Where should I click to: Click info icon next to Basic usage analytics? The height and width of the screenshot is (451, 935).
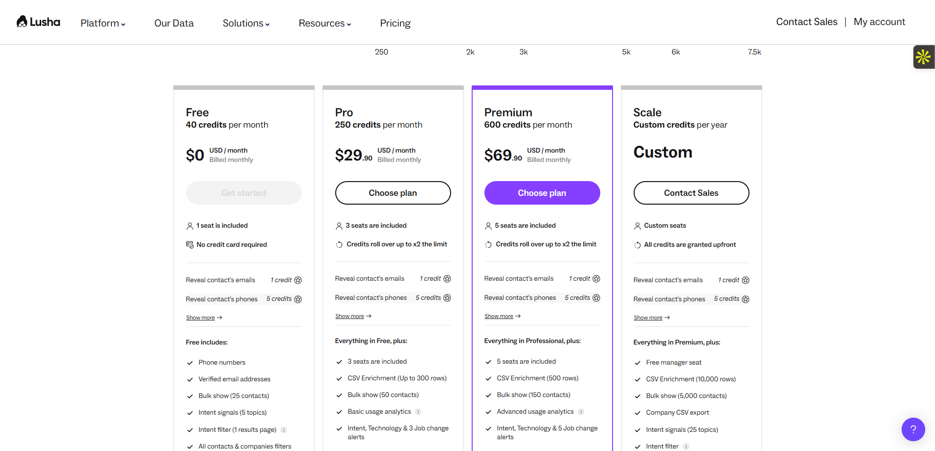[x=418, y=412]
